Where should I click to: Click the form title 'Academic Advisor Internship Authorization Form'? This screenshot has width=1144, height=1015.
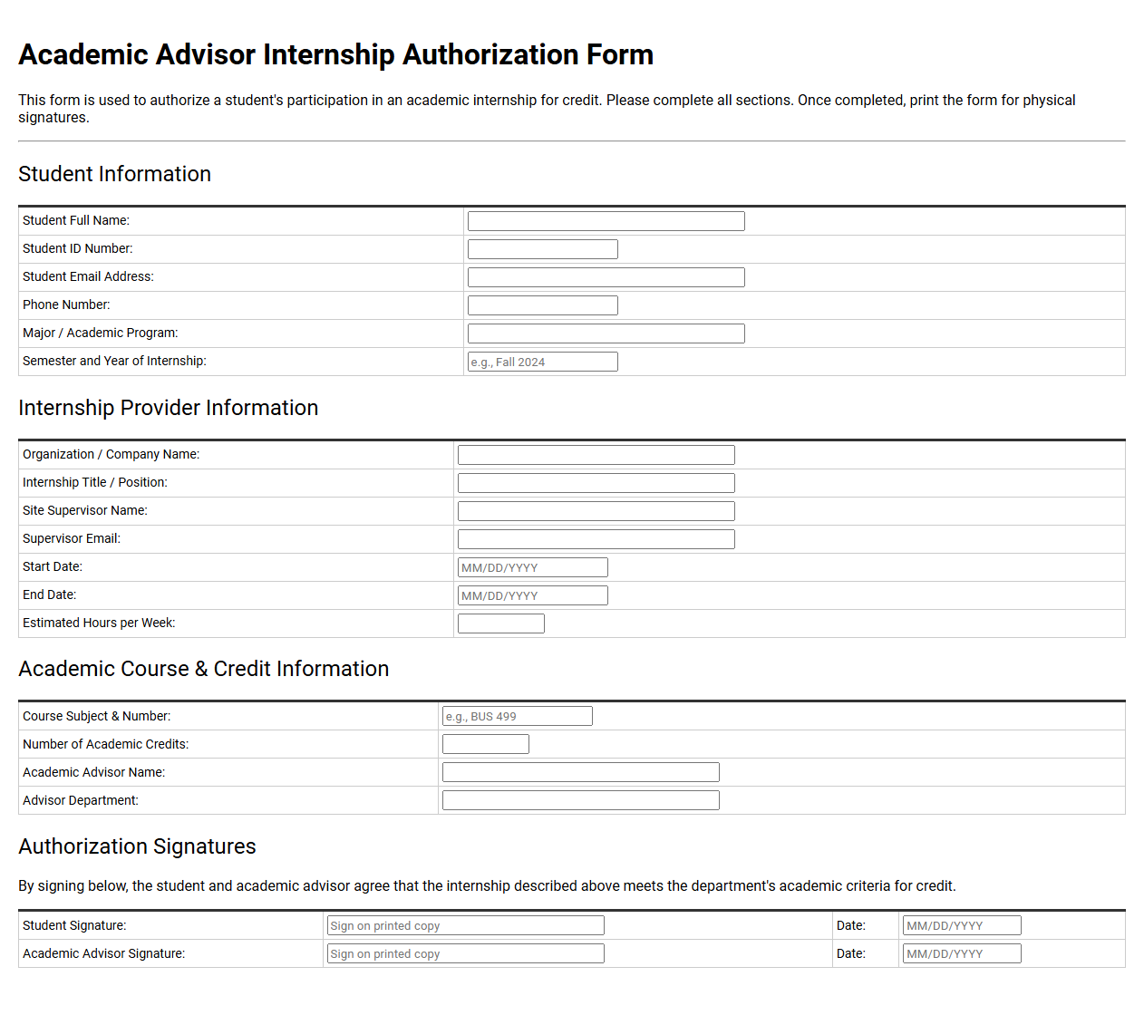(x=336, y=54)
